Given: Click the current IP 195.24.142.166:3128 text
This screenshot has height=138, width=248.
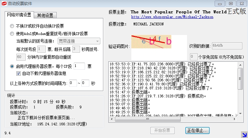Looking at the screenshot, I should point(62,124).
